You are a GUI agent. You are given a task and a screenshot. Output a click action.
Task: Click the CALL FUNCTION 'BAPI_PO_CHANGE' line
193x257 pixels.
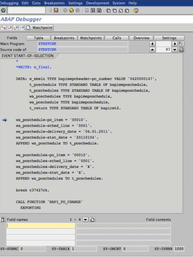(x=49, y=202)
